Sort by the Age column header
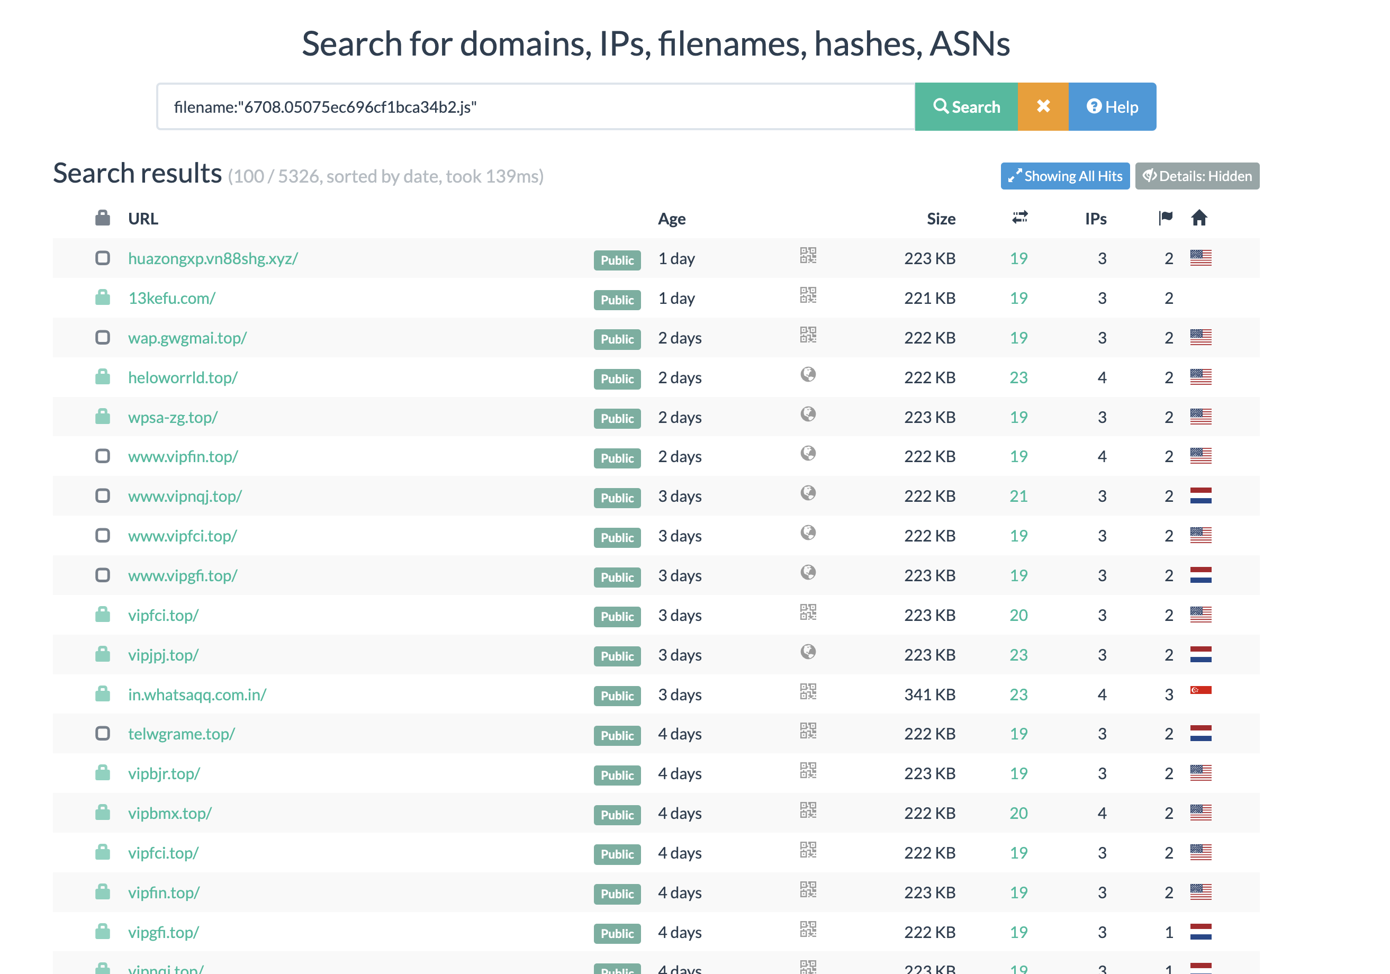1390x974 pixels. pos(671,219)
